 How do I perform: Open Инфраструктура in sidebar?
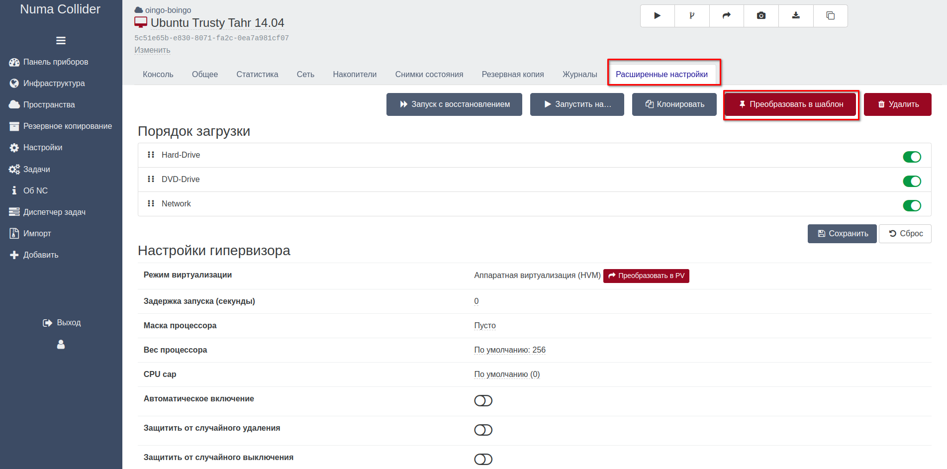point(47,84)
